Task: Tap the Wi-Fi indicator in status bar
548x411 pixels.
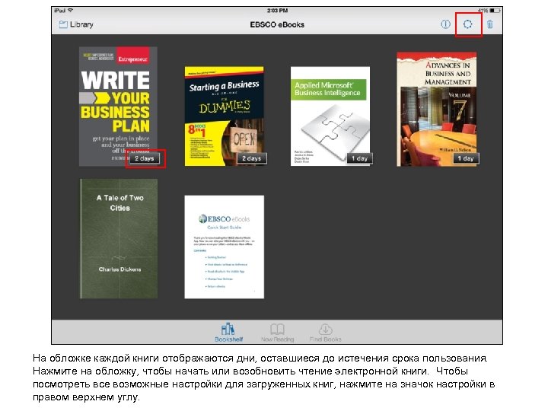Action: 71,11
